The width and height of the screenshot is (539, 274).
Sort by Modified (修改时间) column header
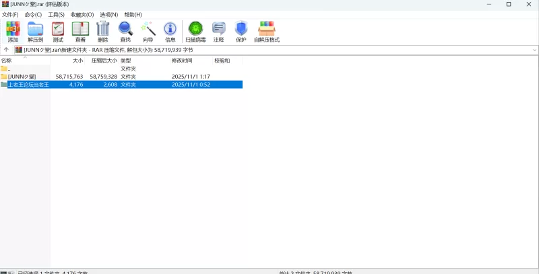(191, 61)
